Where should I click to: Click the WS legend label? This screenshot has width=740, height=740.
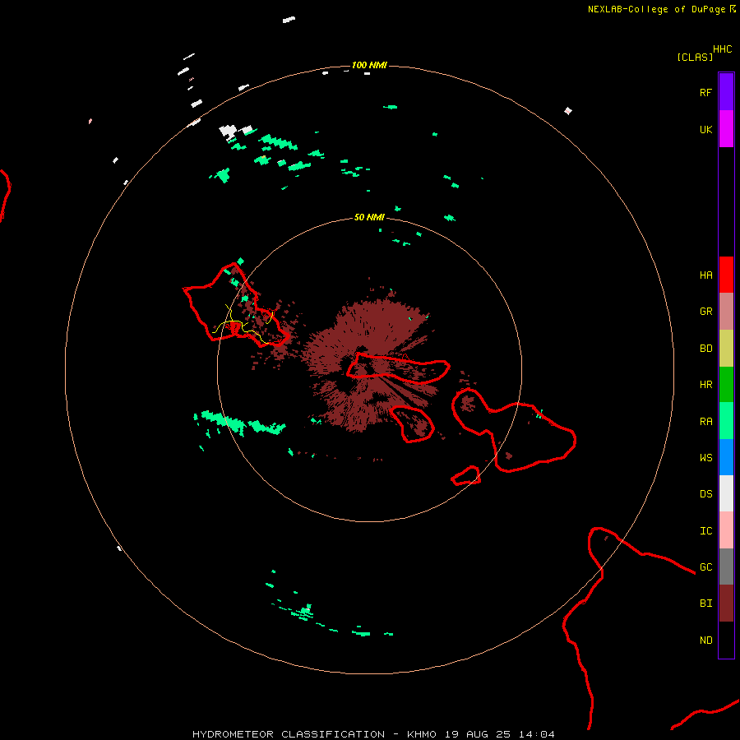pos(705,458)
